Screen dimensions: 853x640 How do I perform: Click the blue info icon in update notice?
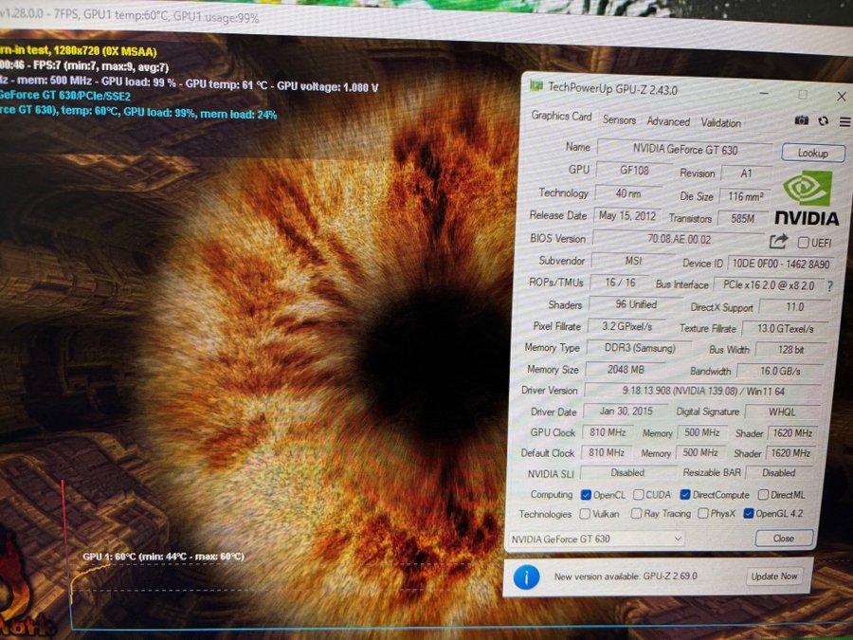pos(526,576)
